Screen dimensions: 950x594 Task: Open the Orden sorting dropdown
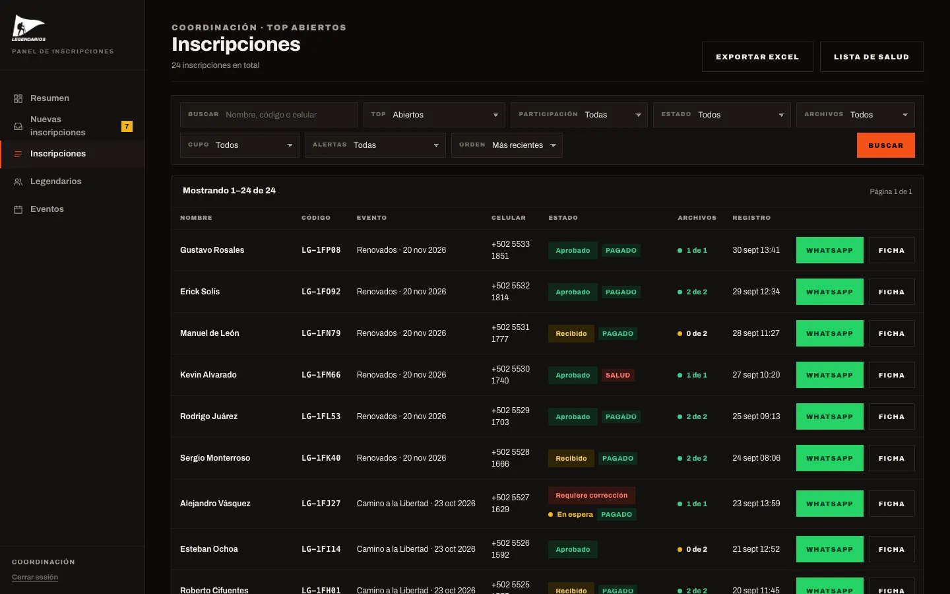tap(507, 145)
